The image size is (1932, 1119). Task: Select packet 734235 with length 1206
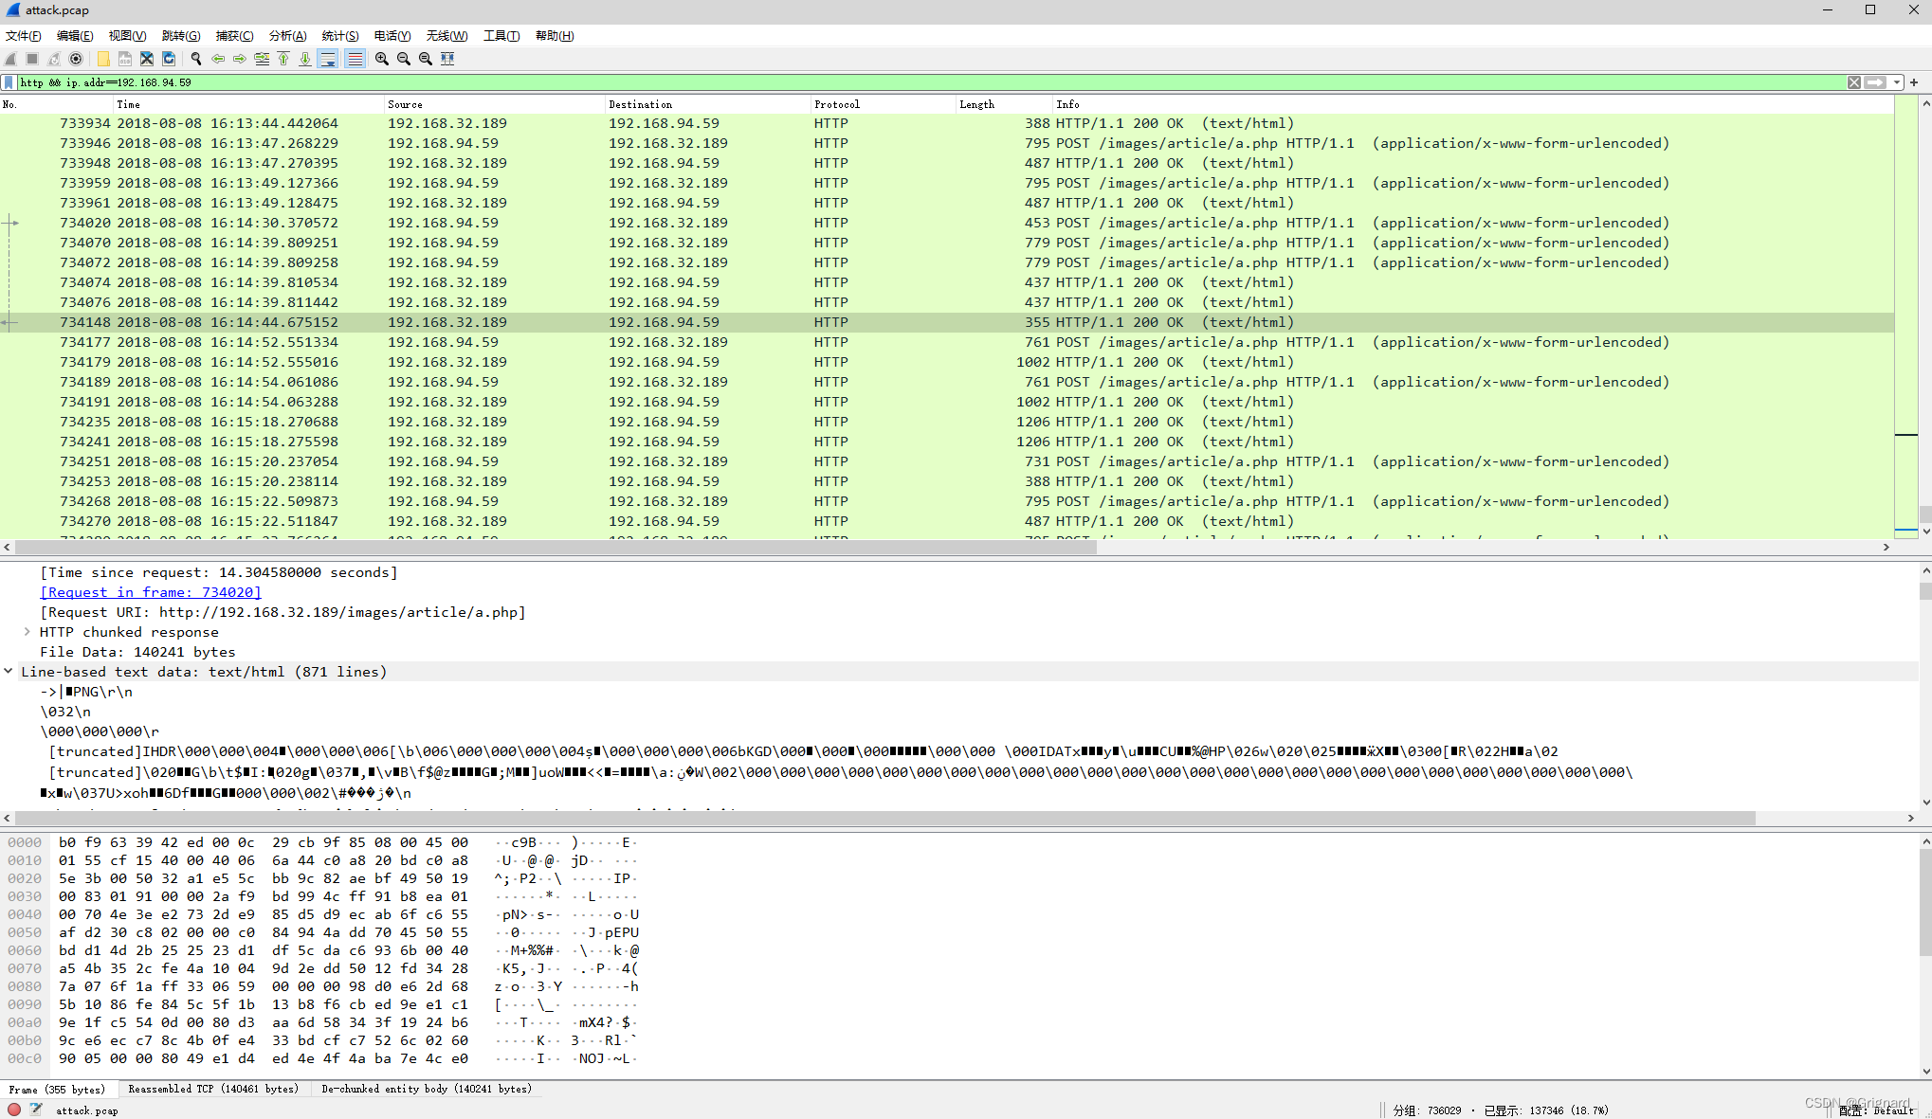[x=946, y=422]
